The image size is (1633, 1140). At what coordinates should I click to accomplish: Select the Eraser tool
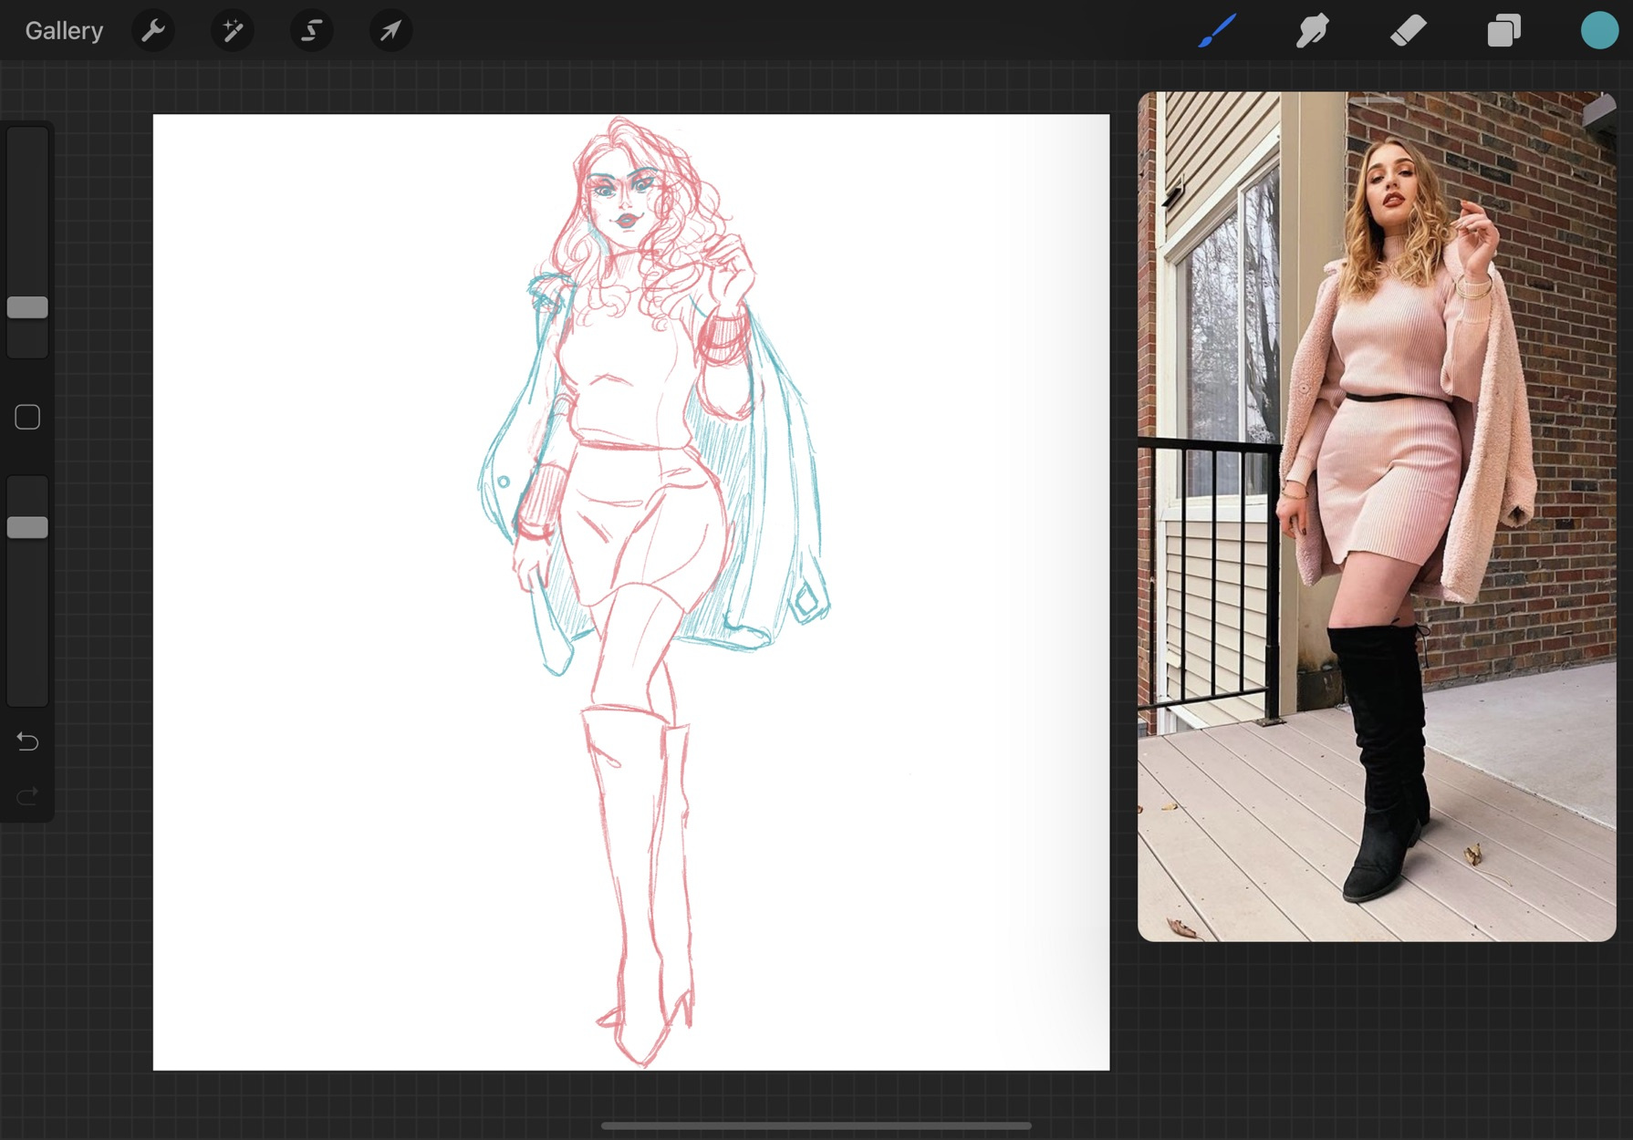[x=1408, y=31]
